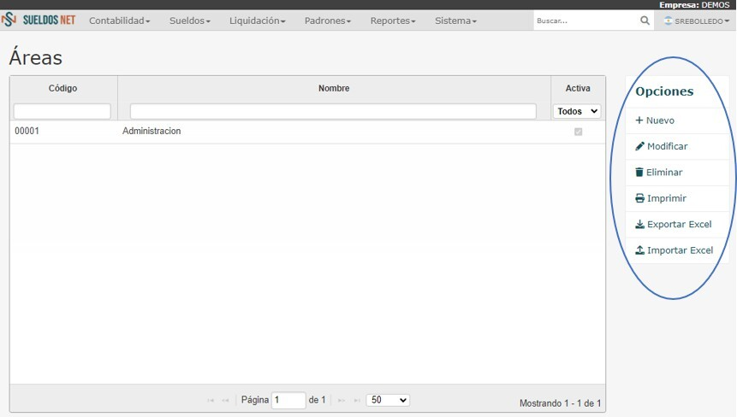This screenshot has width=737, height=417.
Task: Select the Administracion name cell
Action: point(152,131)
